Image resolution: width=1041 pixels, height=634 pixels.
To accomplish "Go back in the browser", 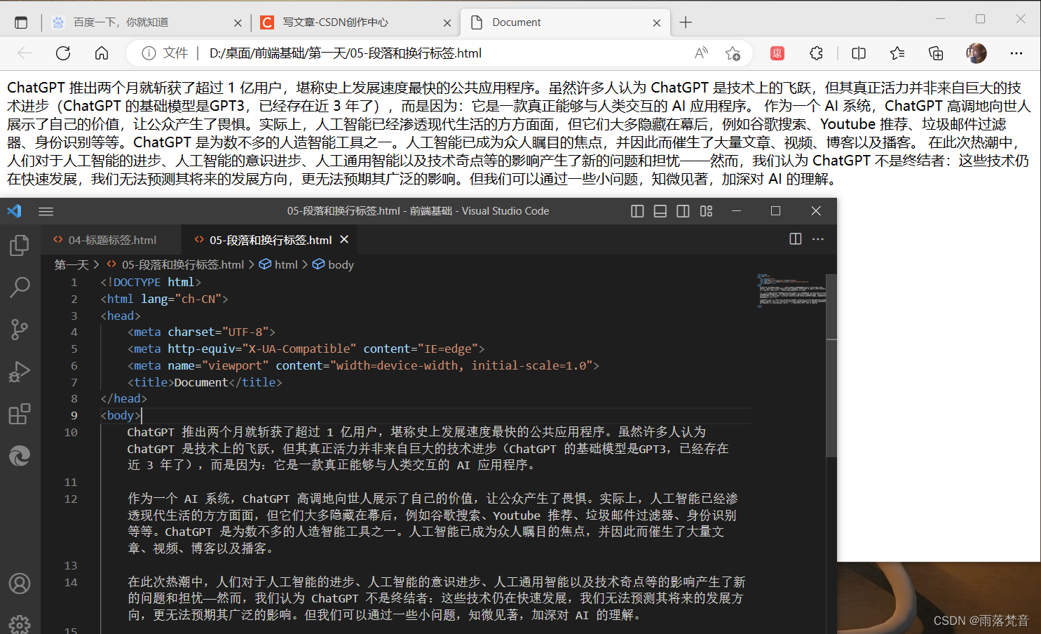I will [x=25, y=53].
